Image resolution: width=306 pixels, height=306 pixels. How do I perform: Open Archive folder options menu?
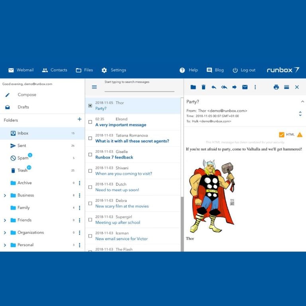click(79, 183)
